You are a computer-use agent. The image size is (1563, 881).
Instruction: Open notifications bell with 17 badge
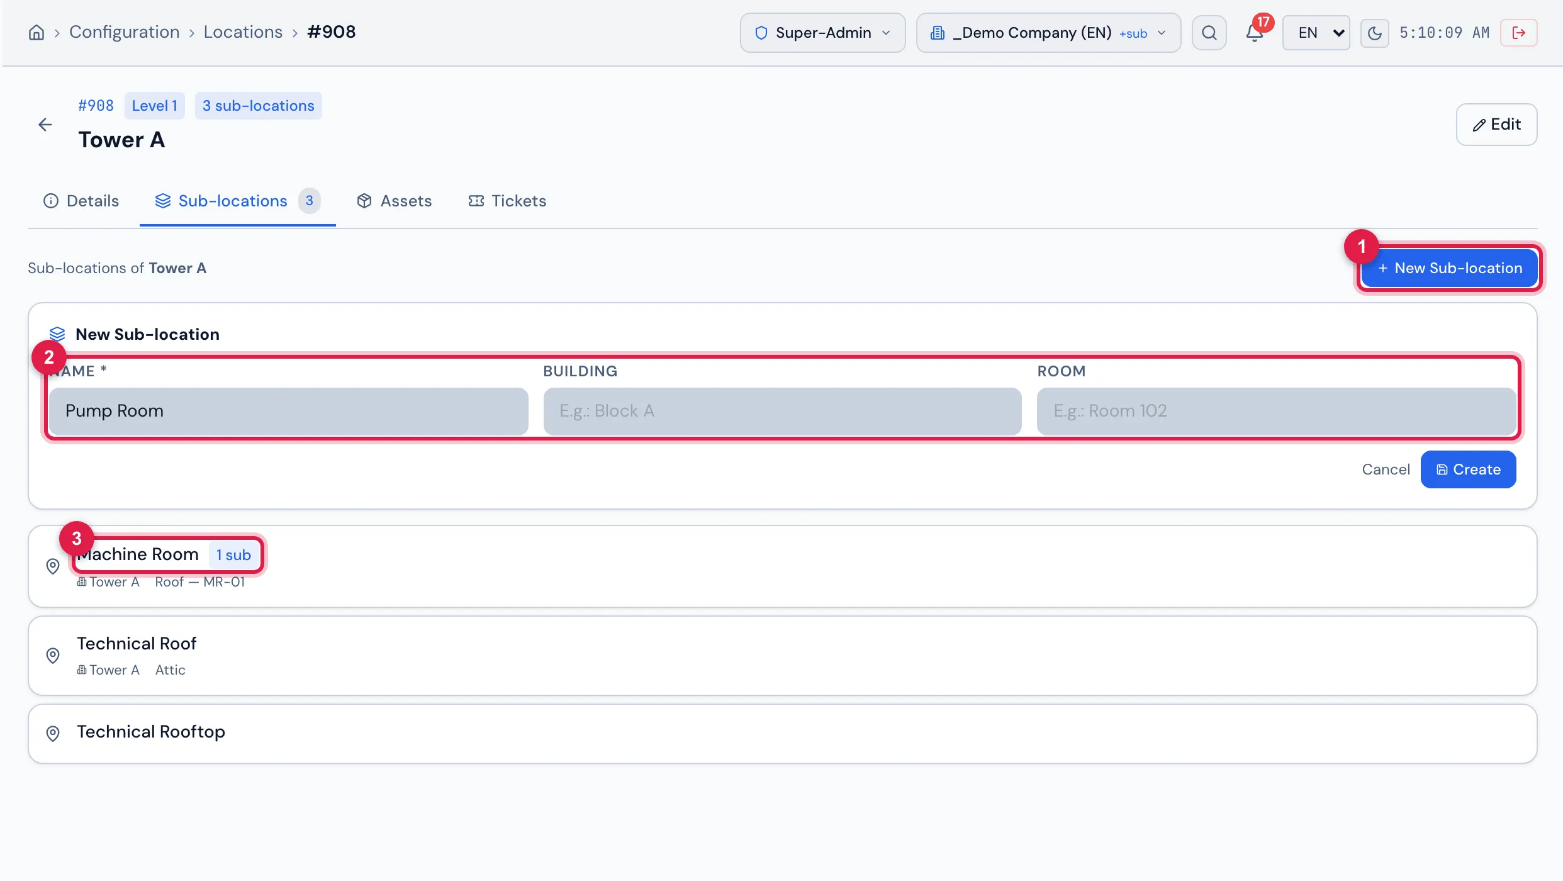(1255, 33)
